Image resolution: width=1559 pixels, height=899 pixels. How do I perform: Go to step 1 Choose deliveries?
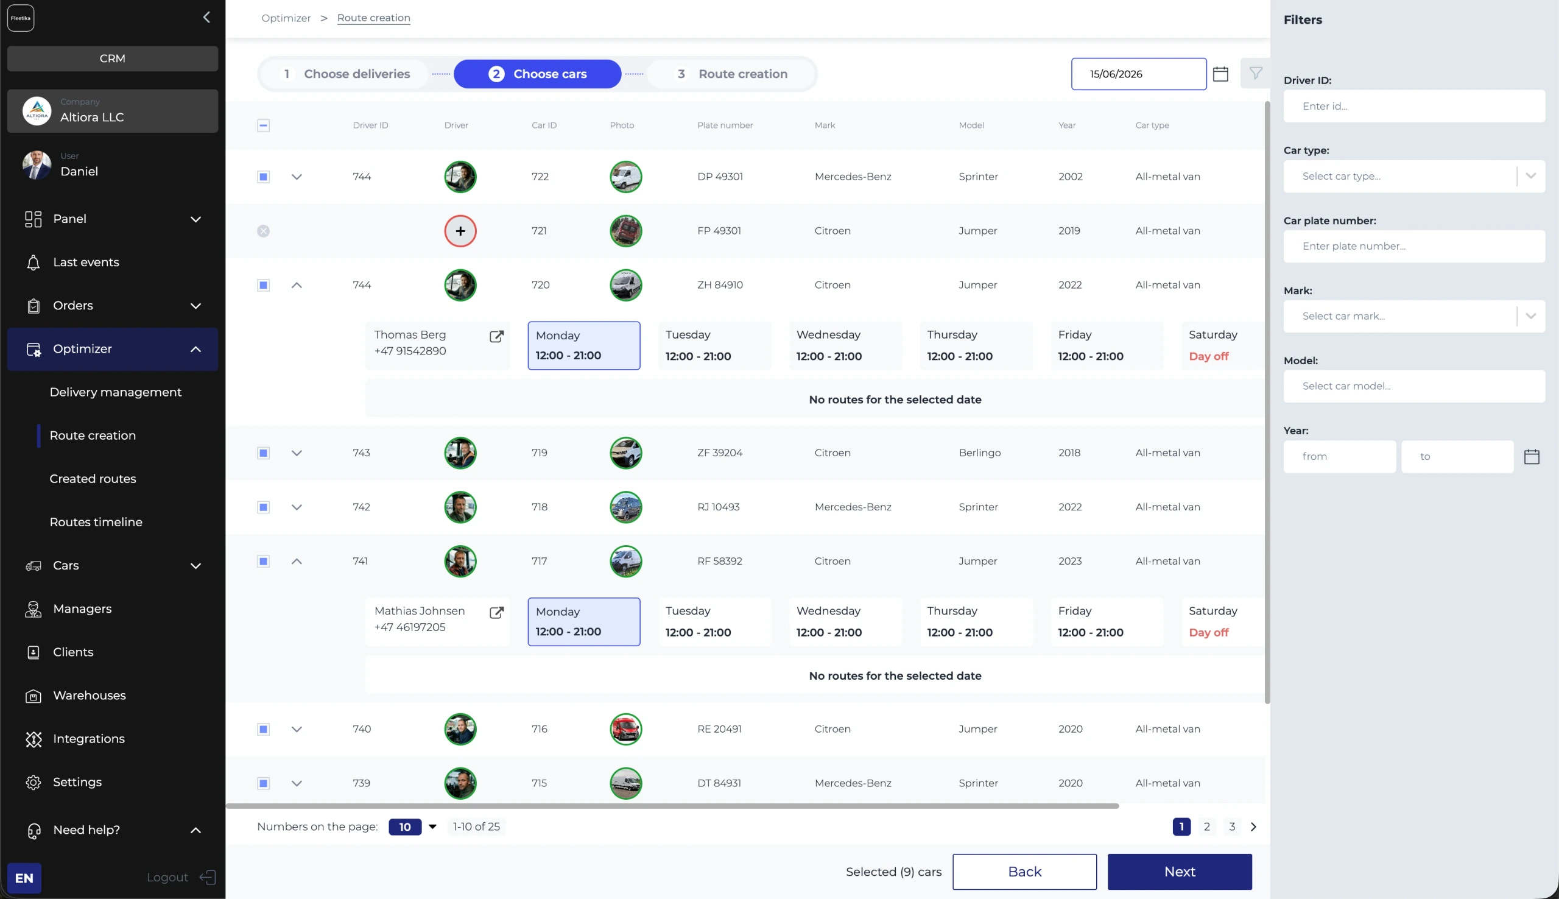pos(345,74)
